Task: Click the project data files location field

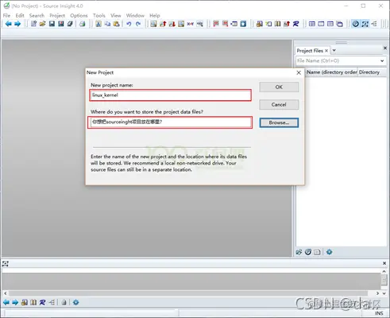Action: click(x=170, y=122)
